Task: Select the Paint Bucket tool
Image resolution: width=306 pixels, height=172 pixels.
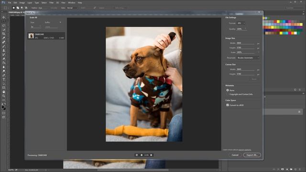Action: pyautogui.click(x=4, y=63)
